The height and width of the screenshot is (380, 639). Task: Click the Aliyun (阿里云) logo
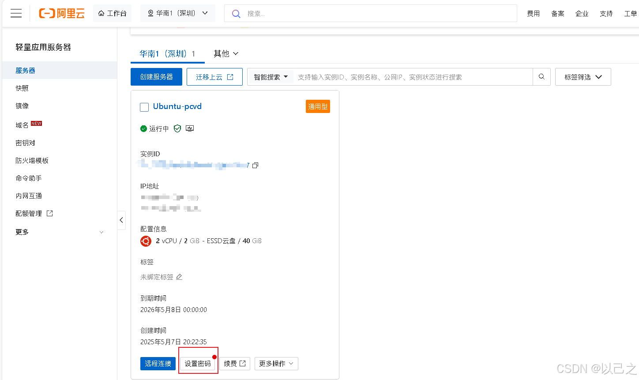click(x=62, y=13)
